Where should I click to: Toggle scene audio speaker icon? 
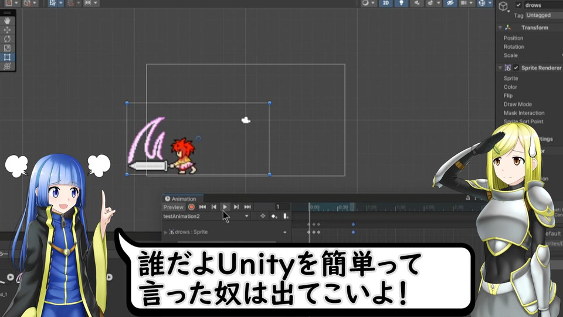click(x=417, y=3)
